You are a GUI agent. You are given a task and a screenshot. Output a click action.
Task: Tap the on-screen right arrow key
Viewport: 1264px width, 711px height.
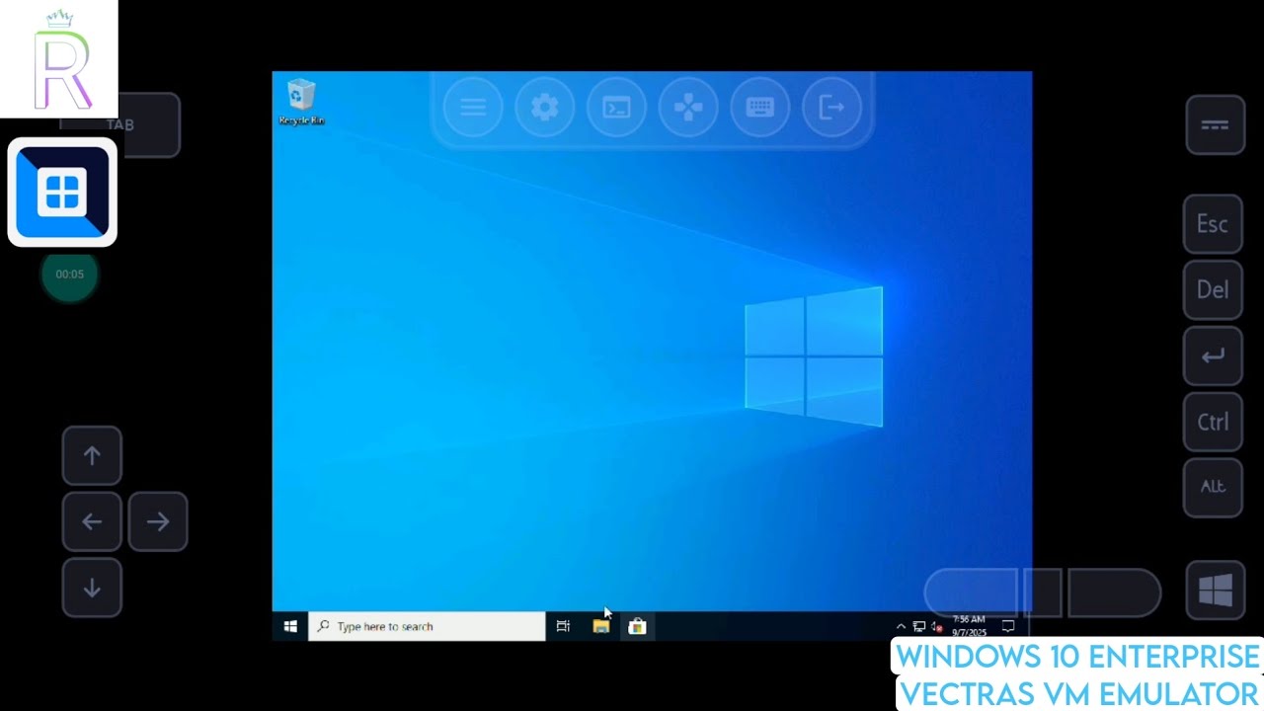click(158, 521)
